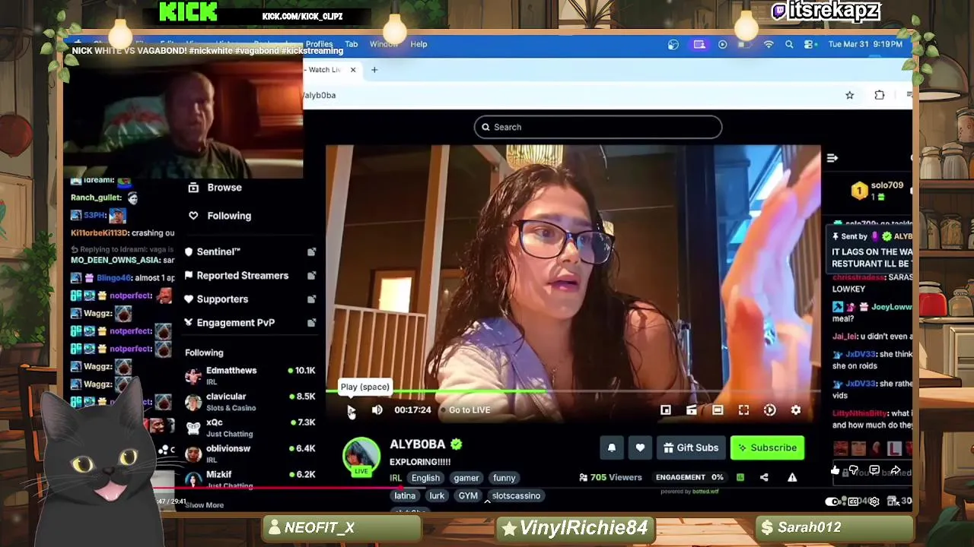Open Mizkif channel in Following list
The height and width of the screenshot is (547, 974).
pyautogui.click(x=250, y=479)
